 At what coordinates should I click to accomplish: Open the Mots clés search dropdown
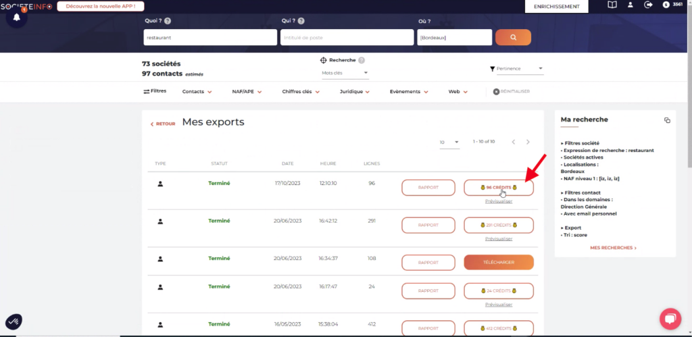pos(345,73)
